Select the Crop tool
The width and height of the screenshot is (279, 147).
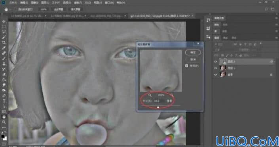point(4,42)
